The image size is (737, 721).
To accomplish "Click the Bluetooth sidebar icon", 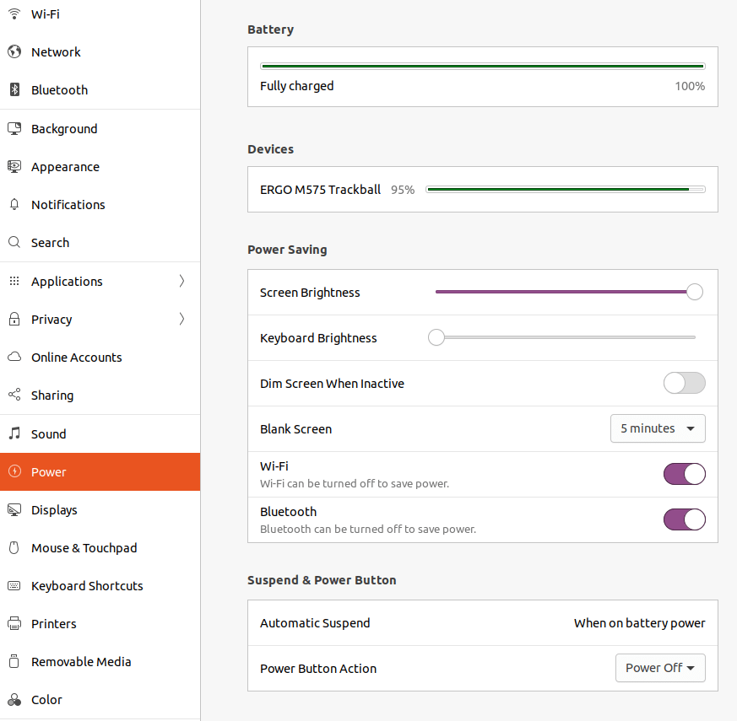I will (x=14, y=90).
